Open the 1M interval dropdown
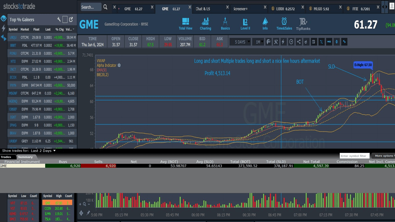The width and height of the screenshot is (395, 222). [x=258, y=42]
